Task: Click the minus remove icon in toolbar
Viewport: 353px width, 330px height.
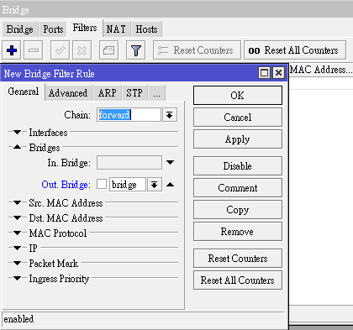Action: (34, 50)
